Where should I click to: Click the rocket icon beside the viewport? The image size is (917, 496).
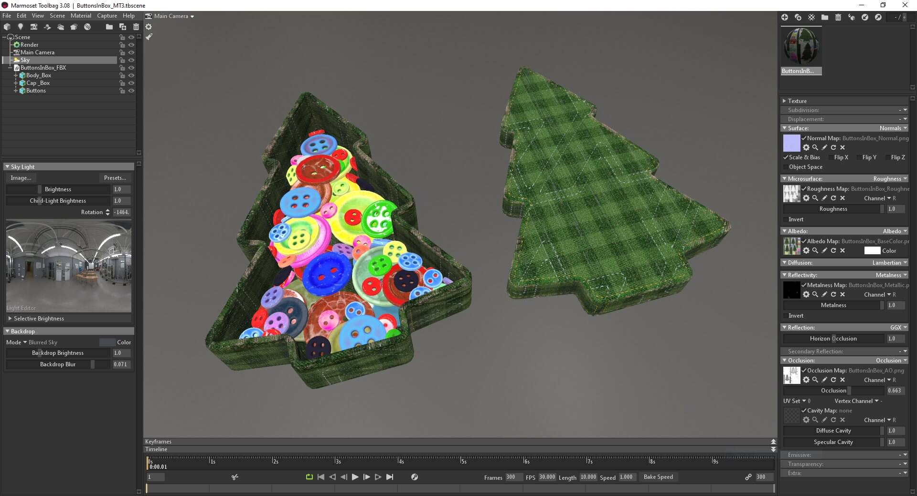(x=149, y=37)
